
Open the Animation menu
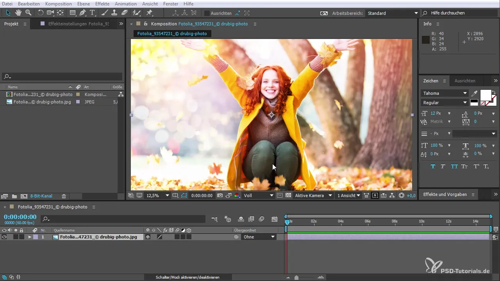126,4
